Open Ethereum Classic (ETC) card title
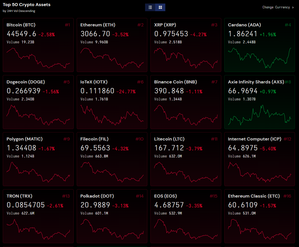The height and width of the screenshot is (247, 299). tap(254, 196)
